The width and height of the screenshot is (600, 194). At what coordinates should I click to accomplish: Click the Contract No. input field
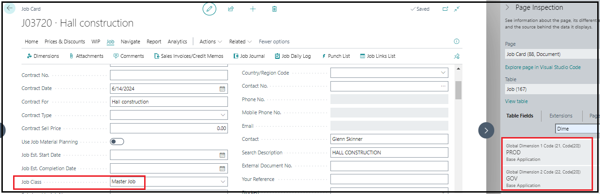tap(168, 75)
